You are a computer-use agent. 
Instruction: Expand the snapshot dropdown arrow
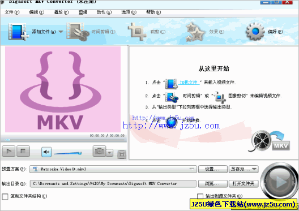pyautogui.click(x=109, y=153)
